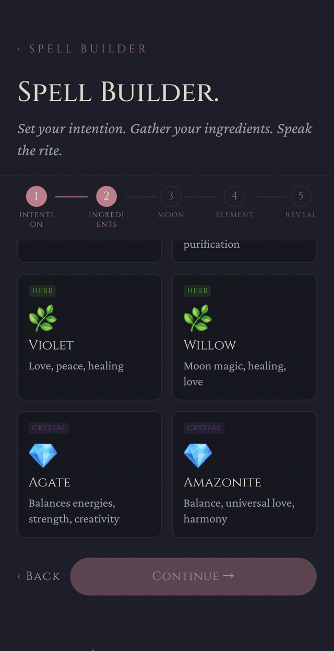Click the herb leaf icon on the Willow card

197,316
